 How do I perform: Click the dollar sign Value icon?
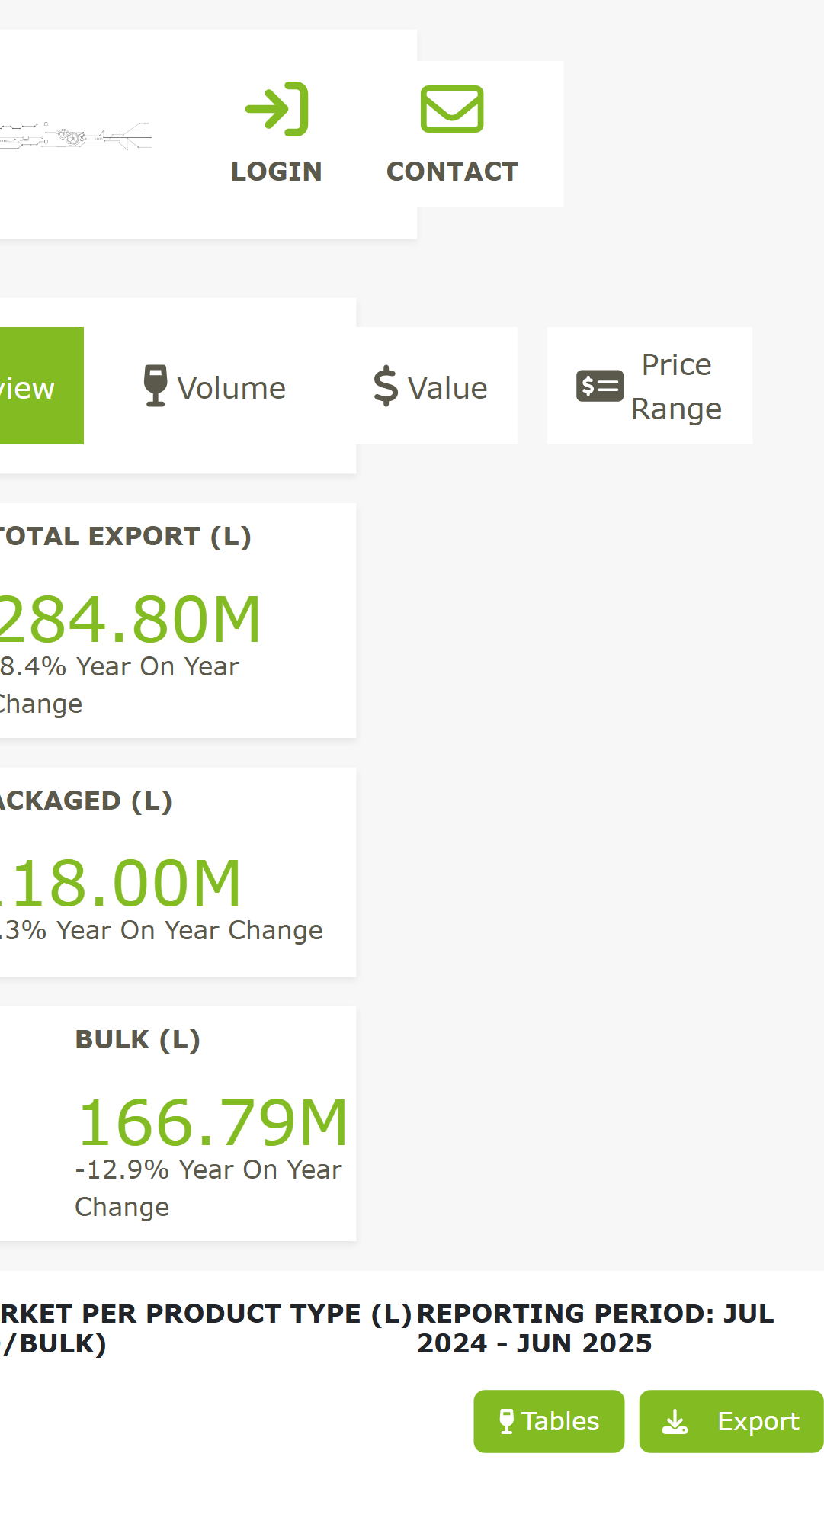tap(386, 386)
